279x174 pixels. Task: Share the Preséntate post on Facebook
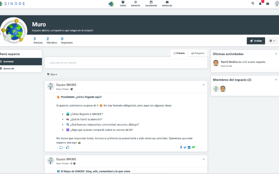[x=181, y=147]
